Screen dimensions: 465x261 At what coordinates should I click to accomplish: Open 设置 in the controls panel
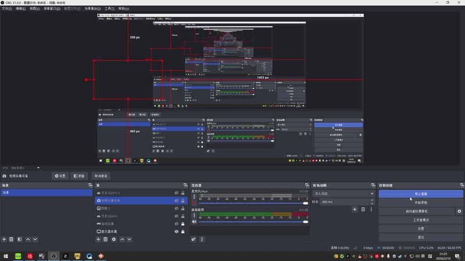click(421, 229)
